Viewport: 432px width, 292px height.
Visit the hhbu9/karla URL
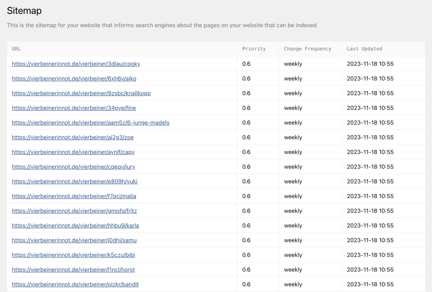coord(75,226)
